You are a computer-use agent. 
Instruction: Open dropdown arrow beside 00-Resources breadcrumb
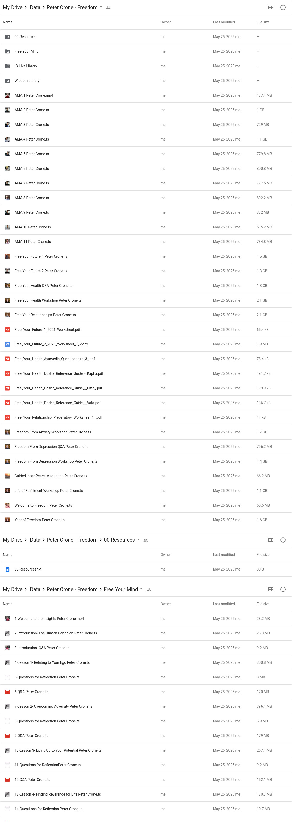pyautogui.click(x=138, y=540)
